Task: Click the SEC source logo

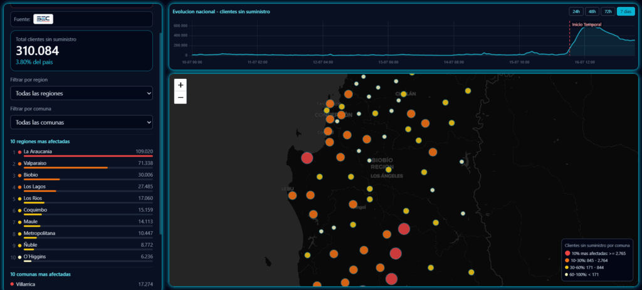Action: click(x=43, y=19)
